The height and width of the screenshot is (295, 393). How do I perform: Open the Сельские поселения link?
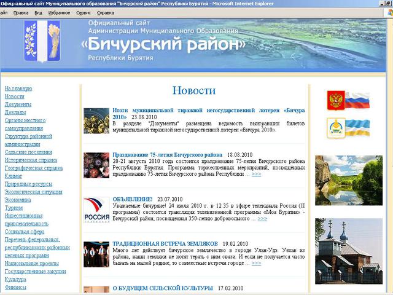click(x=28, y=152)
